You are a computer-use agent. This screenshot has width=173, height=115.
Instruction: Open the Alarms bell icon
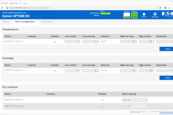click(144, 15)
